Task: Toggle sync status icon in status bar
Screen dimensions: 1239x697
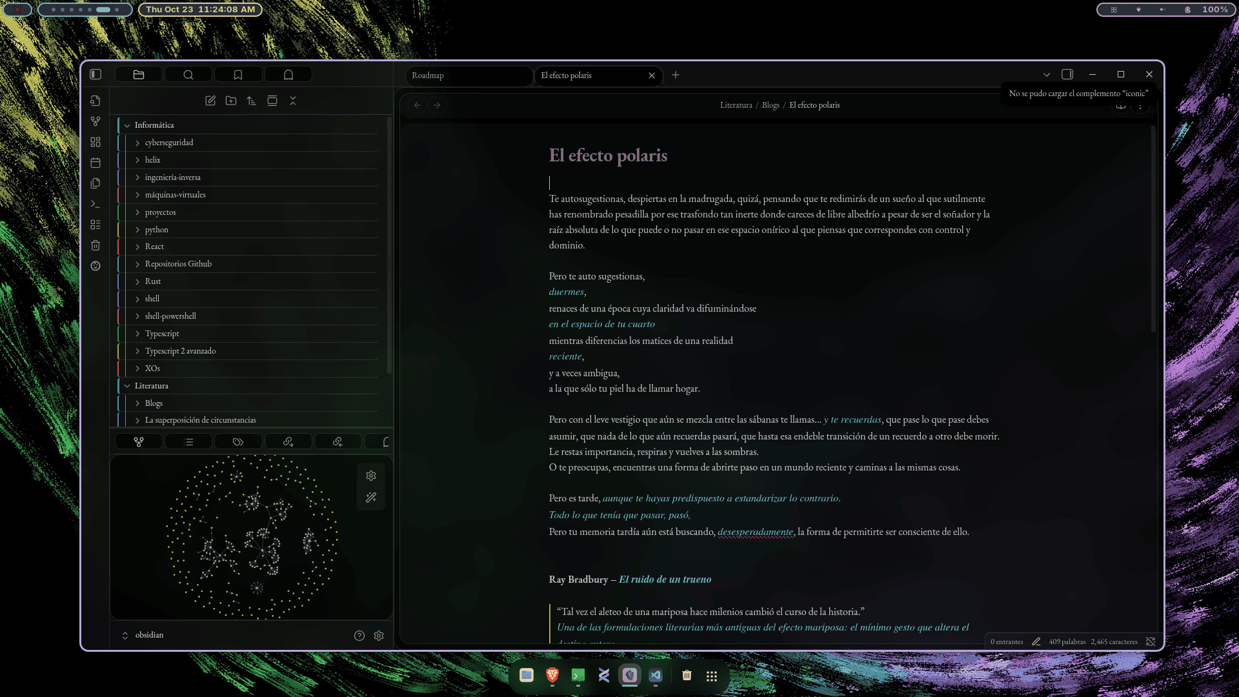Action: (1151, 641)
